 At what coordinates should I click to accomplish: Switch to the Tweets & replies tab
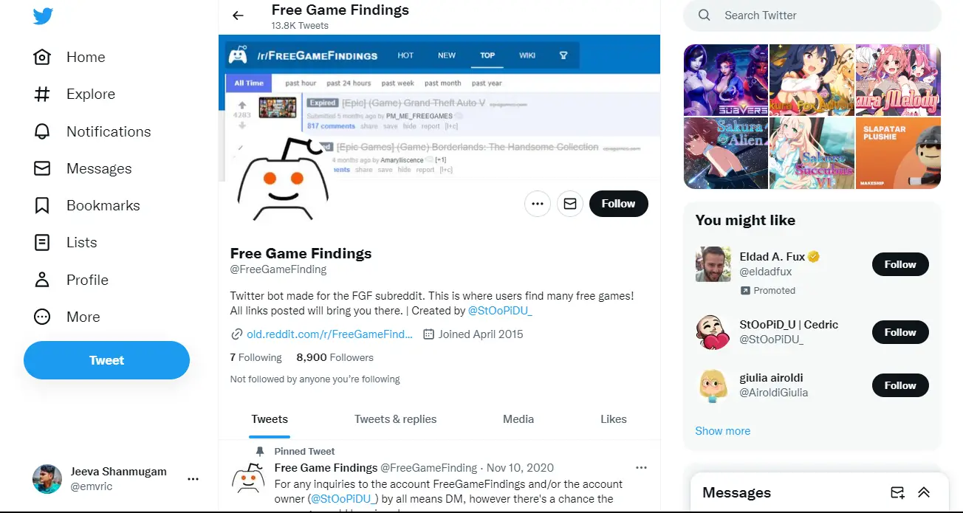point(395,419)
